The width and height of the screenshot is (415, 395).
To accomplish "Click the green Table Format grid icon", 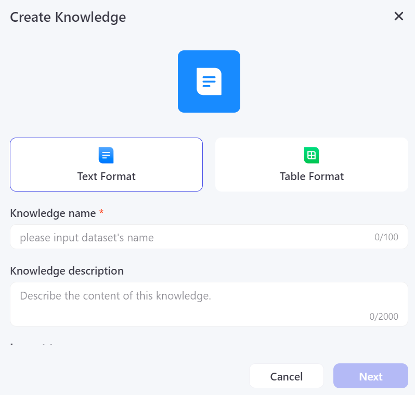I will [312, 155].
